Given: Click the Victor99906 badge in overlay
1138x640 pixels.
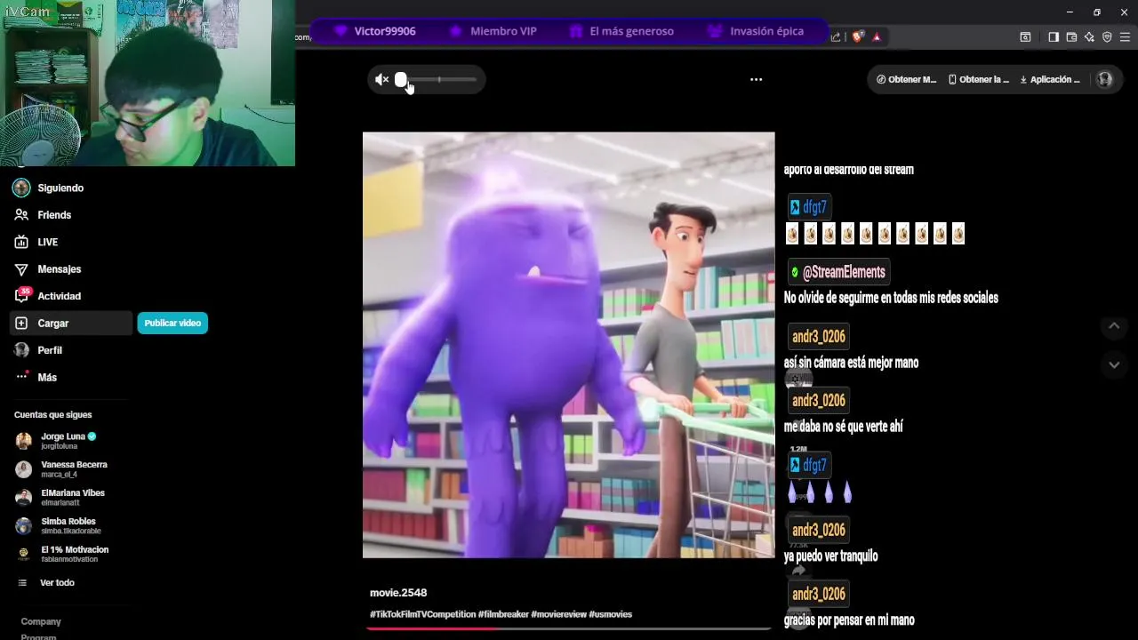Looking at the screenshot, I should (374, 31).
